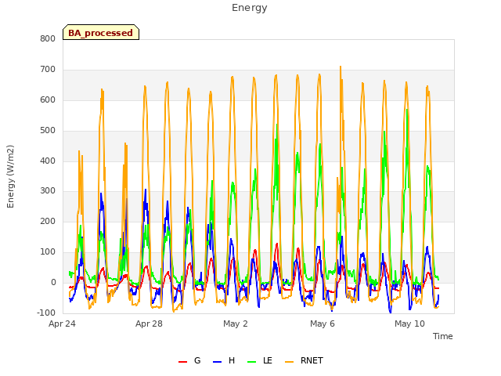Click the BA_processed label box
Screen dimensions: 501x376
tap(101, 32)
